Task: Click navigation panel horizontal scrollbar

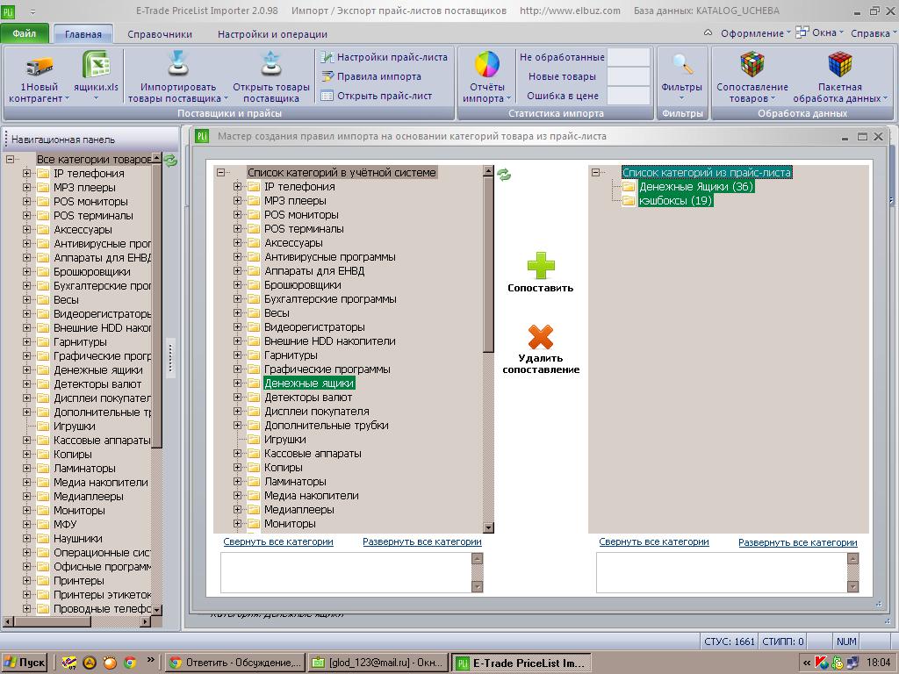Action: pyautogui.click(x=77, y=621)
